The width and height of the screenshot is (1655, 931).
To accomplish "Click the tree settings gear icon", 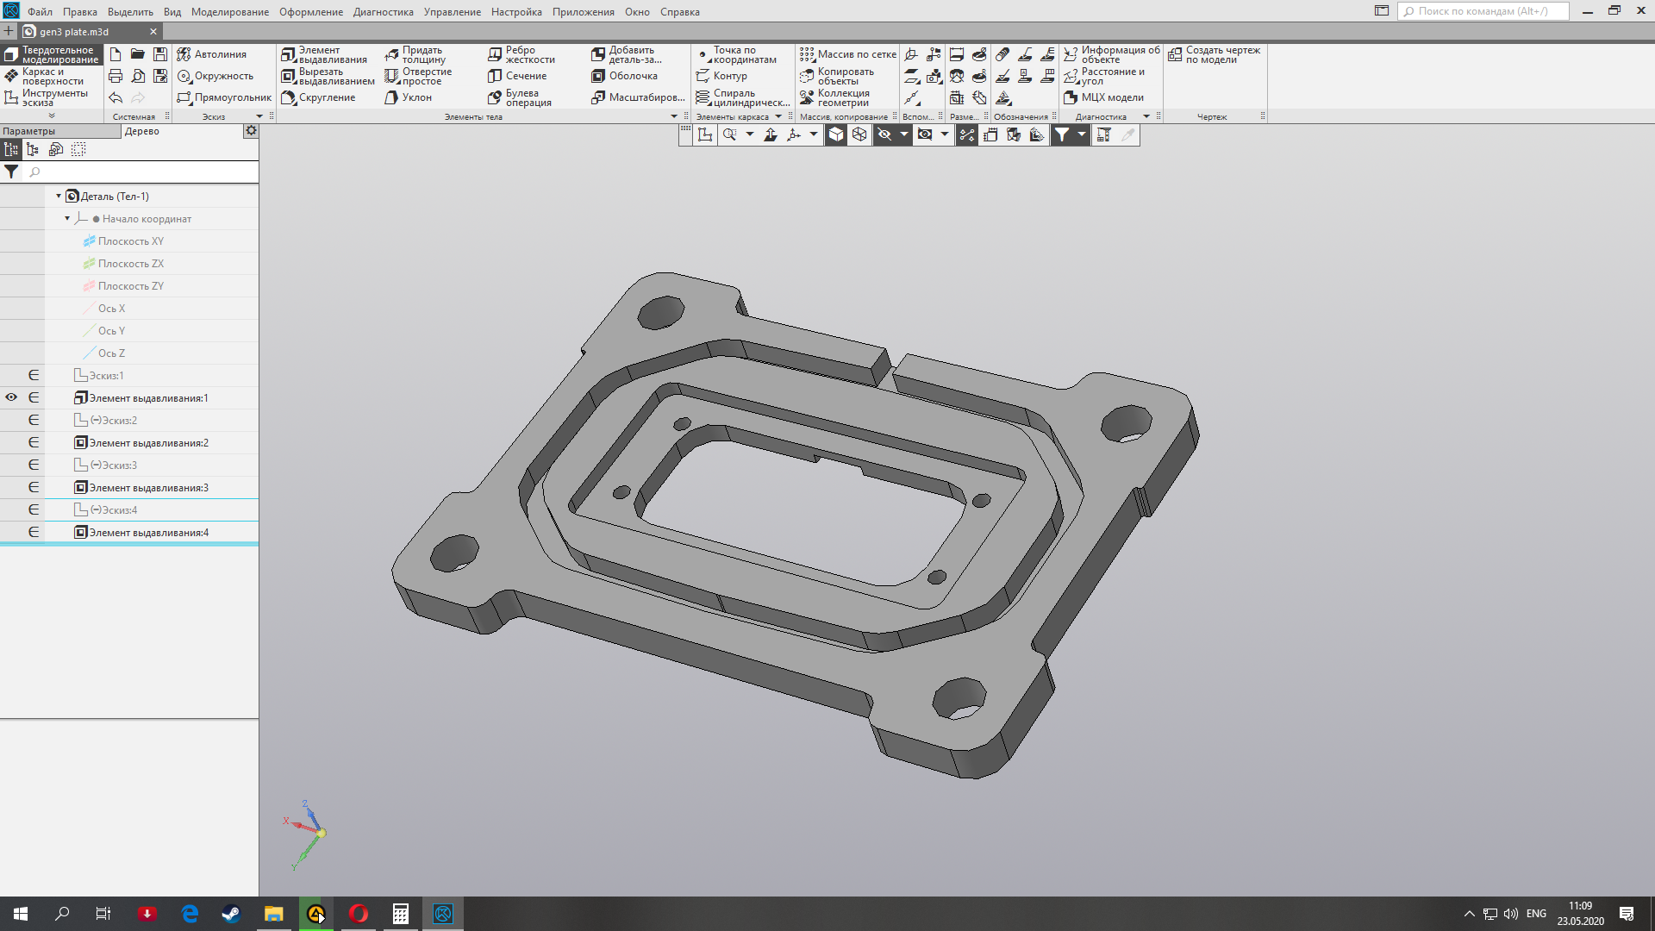I will 251,131.
